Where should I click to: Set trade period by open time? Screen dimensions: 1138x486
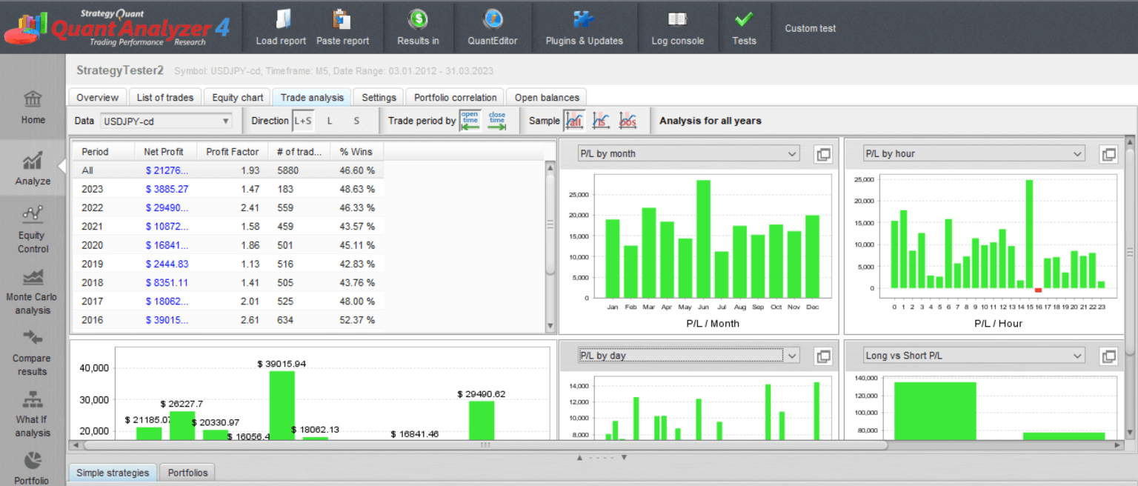pyautogui.click(x=470, y=120)
